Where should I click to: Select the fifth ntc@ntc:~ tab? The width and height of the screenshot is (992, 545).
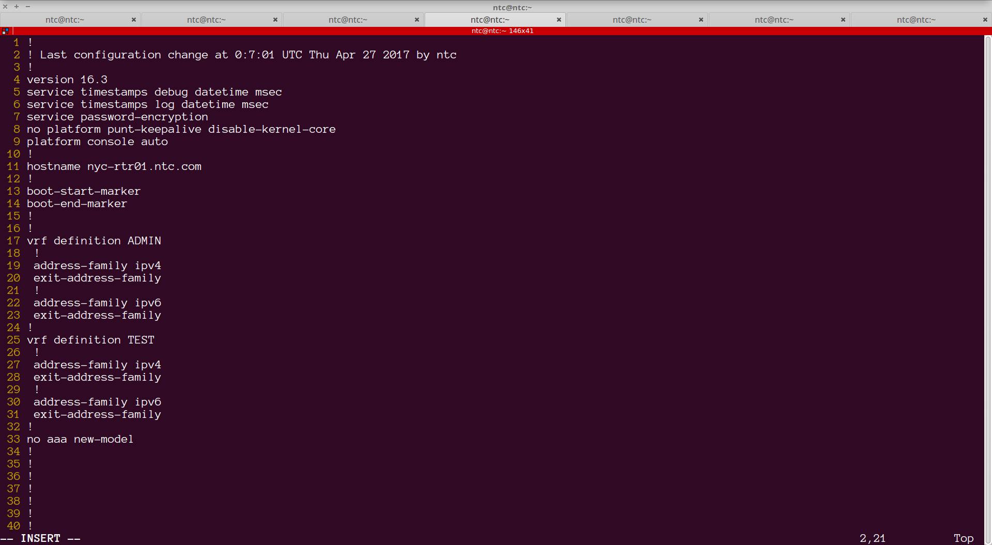click(631, 20)
